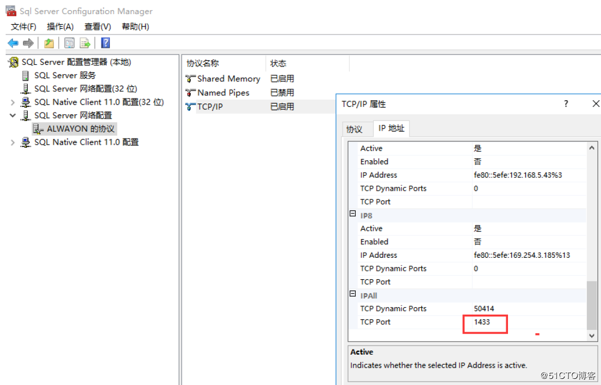The image size is (601, 385).
Task: Click IP8 Active value 是
Action: 477,229
